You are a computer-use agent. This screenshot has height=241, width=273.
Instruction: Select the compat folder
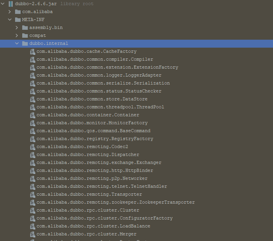[x=38, y=36]
